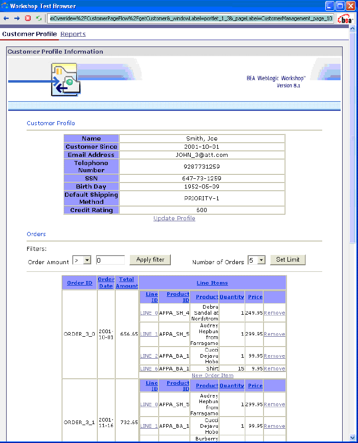
Task: Remove the Shirt line item
Action: click(x=274, y=369)
